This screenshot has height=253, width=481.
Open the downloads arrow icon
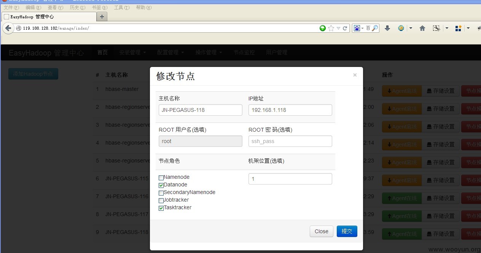(x=387, y=28)
